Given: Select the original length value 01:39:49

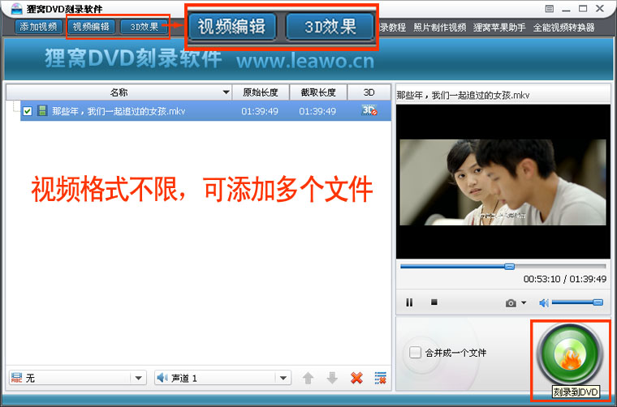Looking at the screenshot, I should coord(260,111).
